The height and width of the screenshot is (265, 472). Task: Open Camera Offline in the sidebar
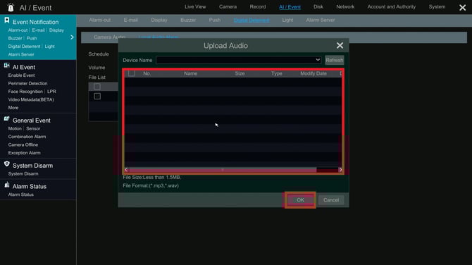(23, 145)
